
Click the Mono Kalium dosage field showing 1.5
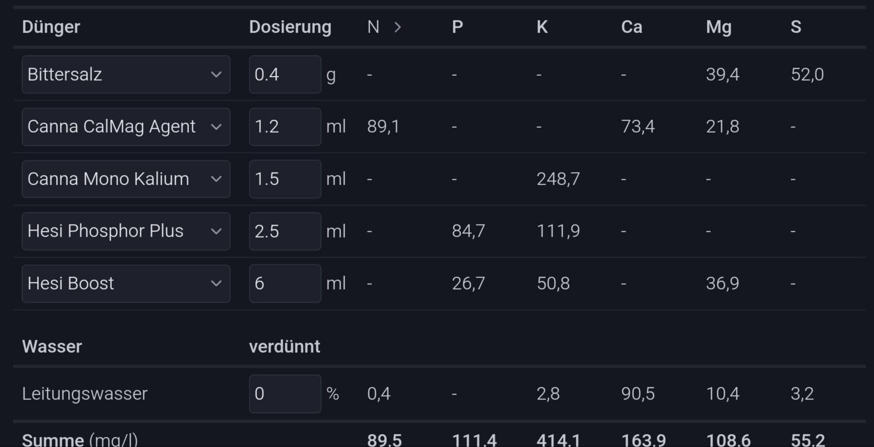click(285, 179)
